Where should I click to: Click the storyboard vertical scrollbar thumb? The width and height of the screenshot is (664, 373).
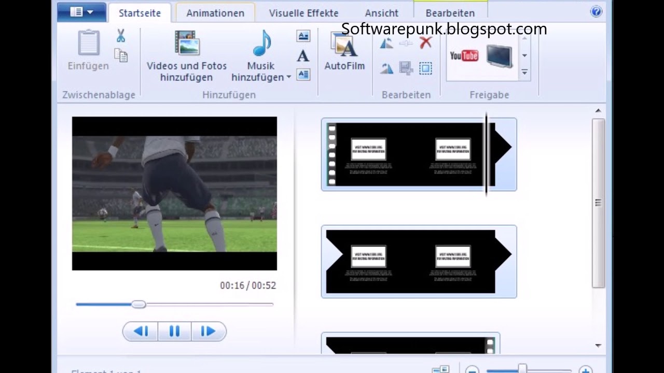pos(598,203)
